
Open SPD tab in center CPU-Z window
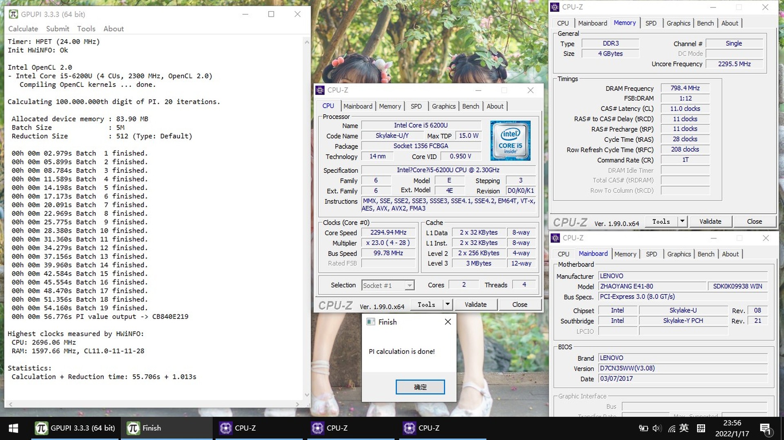click(416, 106)
